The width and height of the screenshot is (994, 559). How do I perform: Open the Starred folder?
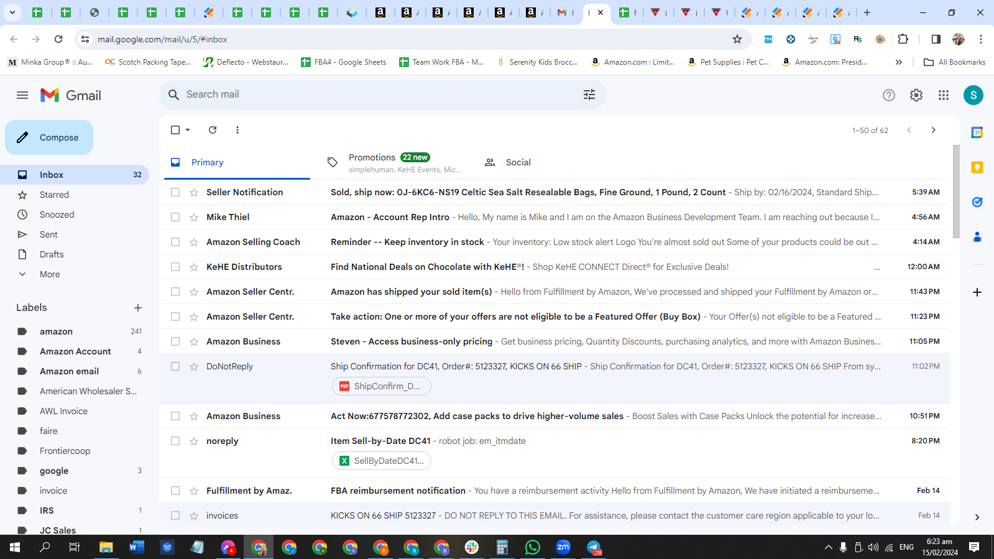[x=75, y=195]
